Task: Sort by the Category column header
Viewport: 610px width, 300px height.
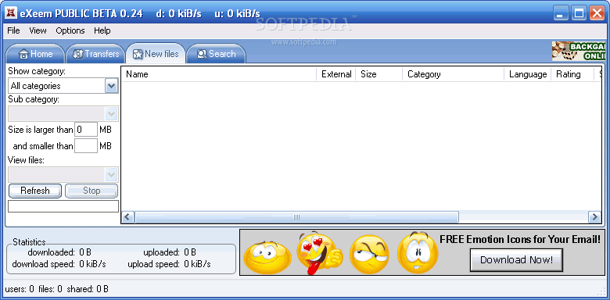Action: (454, 74)
